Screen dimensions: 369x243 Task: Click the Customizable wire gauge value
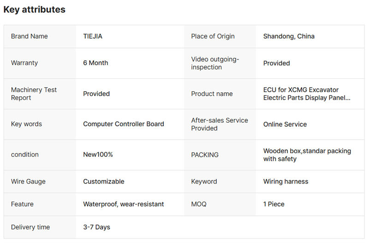(x=103, y=181)
